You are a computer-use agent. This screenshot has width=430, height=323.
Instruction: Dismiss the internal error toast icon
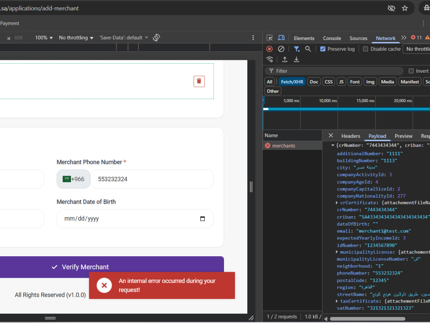104,285
